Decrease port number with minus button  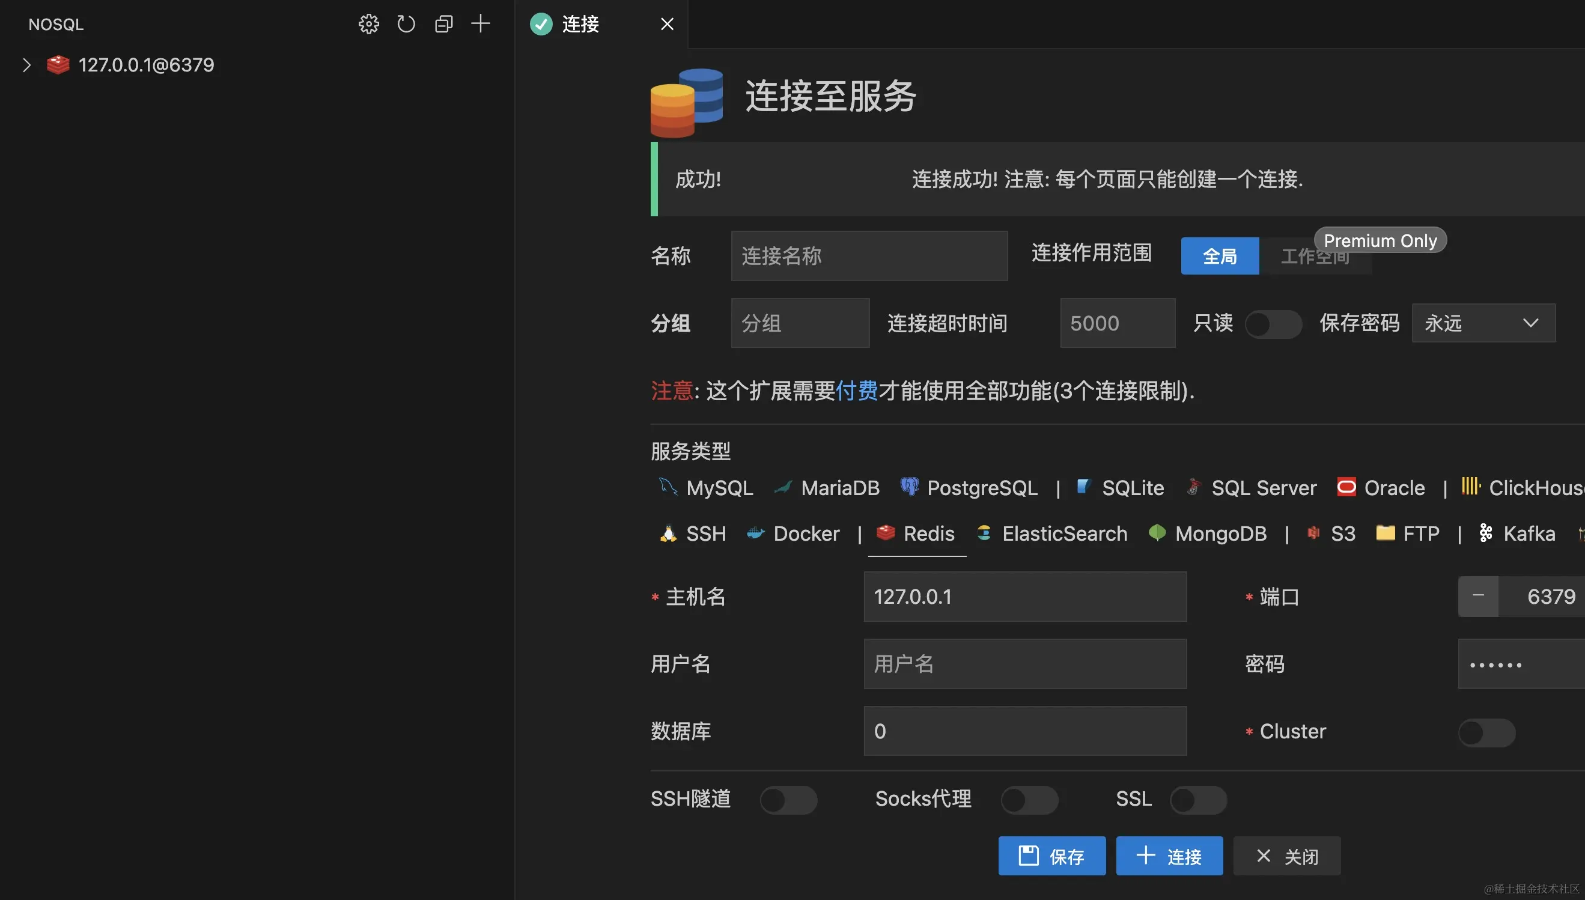click(1477, 596)
